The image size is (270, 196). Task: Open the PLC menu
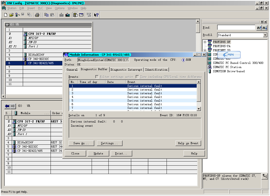coord(40,8)
